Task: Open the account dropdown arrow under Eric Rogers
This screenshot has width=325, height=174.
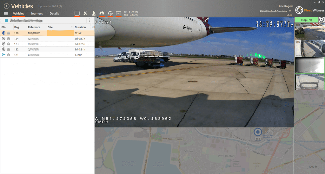Action: (x=290, y=11)
